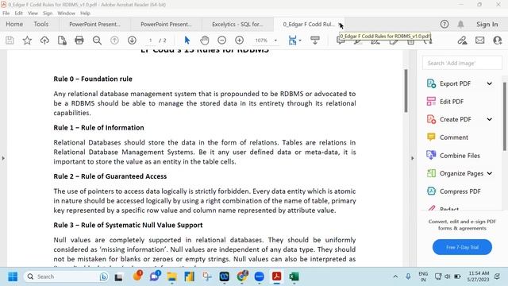Viewport: 508px width, 286px height.
Task: Zoom in with the plus icon
Action: pyautogui.click(x=240, y=41)
